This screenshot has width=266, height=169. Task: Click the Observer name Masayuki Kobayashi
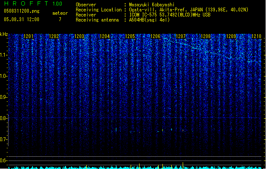[x=152, y=5]
